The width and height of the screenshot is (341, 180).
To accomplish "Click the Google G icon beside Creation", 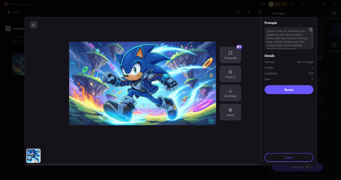I will [8, 28].
